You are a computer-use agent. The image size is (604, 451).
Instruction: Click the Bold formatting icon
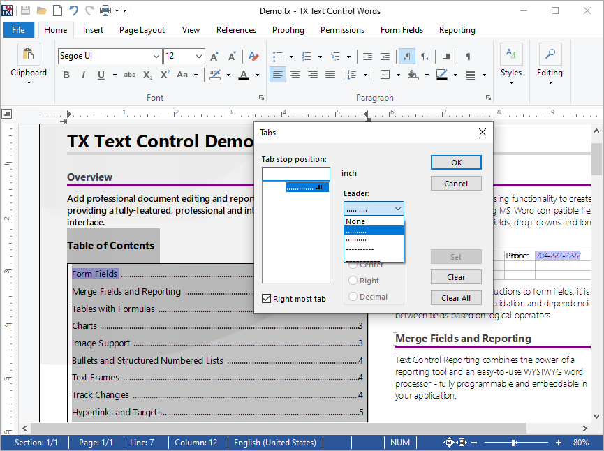click(66, 75)
